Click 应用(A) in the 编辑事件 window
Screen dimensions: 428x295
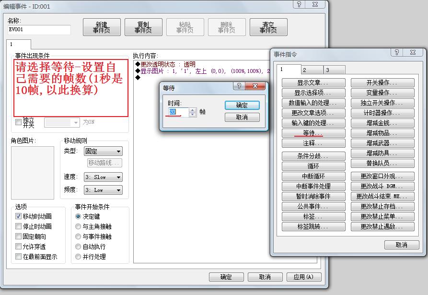(304, 277)
